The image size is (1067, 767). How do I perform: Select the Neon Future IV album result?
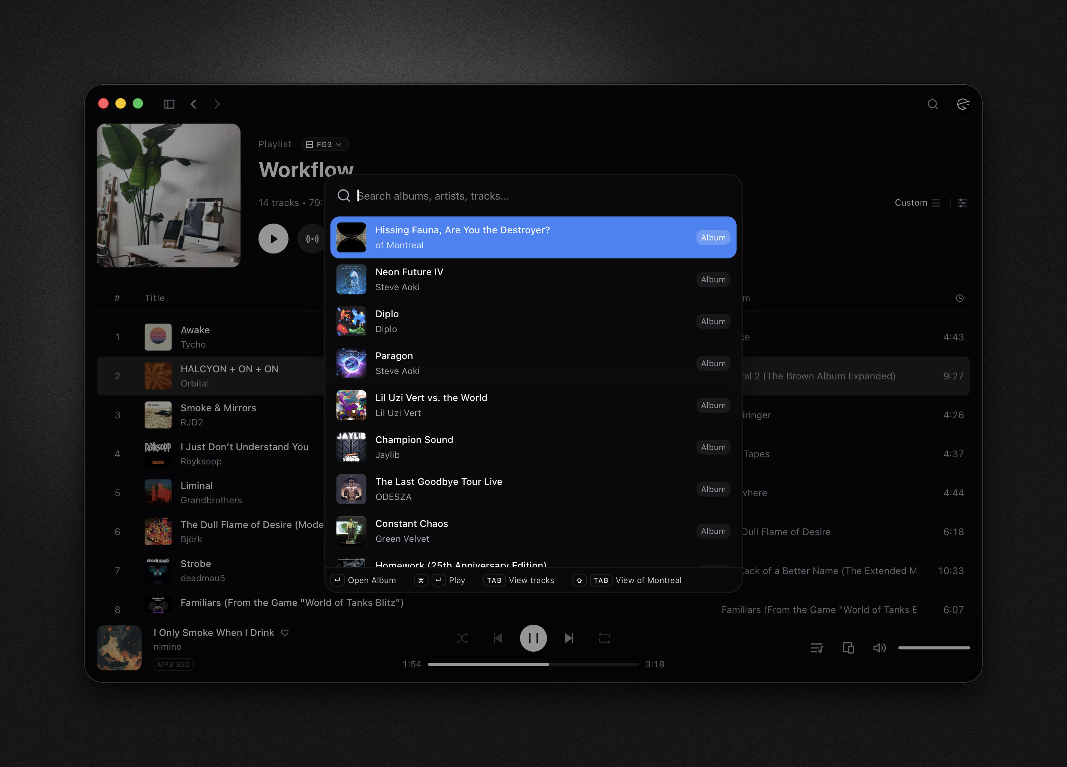(533, 279)
